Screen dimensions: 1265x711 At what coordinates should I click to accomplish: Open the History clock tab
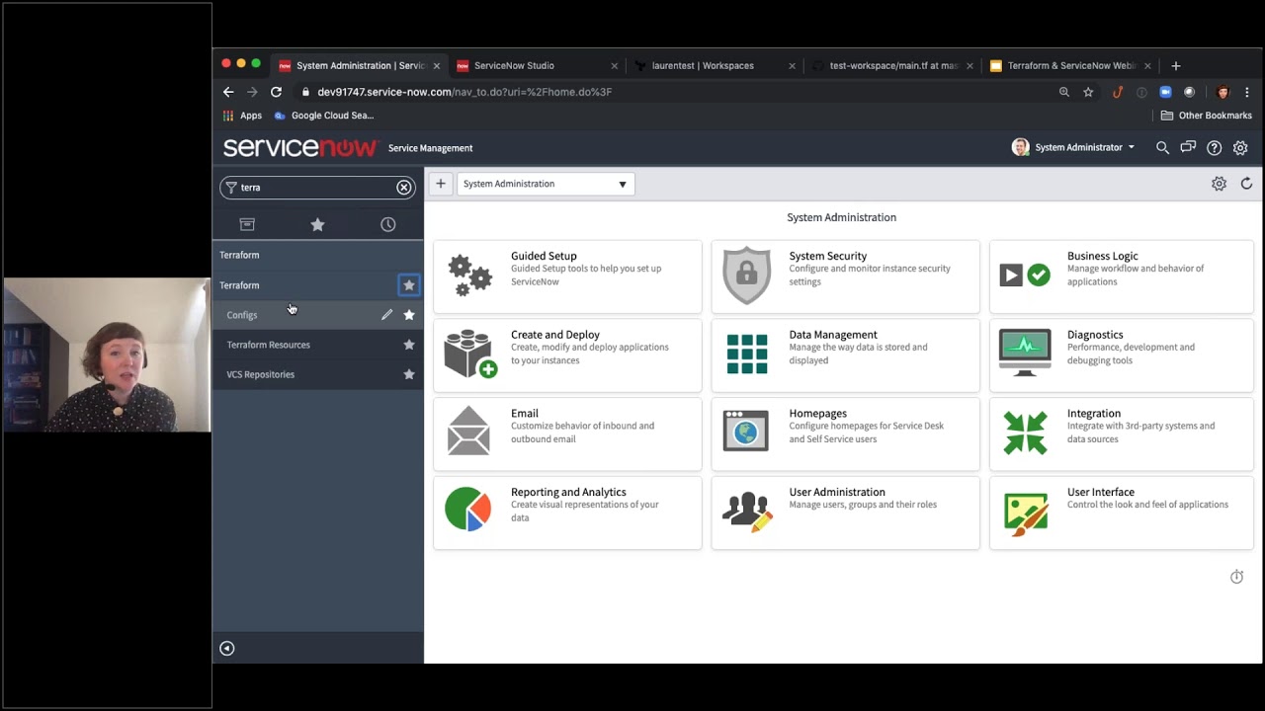(388, 224)
